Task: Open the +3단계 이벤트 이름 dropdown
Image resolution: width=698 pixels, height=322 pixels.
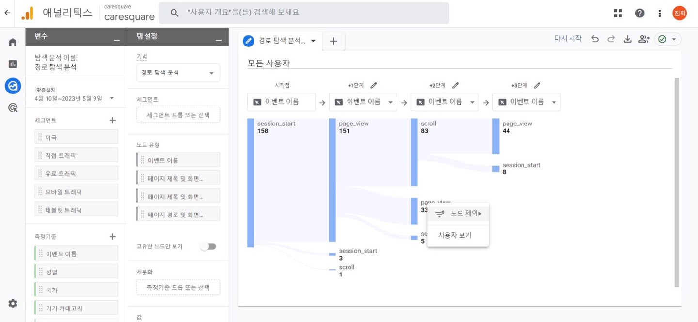Action: click(x=526, y=102)
